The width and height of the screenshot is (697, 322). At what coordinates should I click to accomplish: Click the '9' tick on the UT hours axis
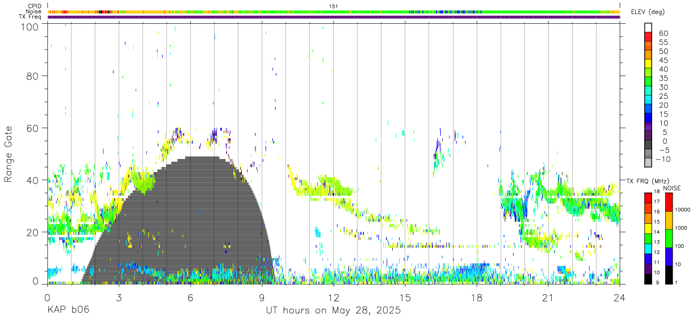click(262, 298)
